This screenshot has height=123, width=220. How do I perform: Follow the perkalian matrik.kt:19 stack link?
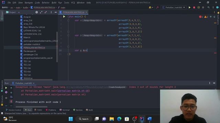tap(73, 91)
